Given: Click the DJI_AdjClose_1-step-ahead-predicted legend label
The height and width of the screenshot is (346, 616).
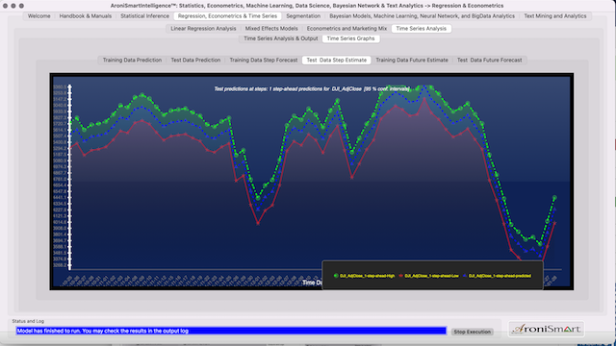Looking at the screenshot, I should click(x=500, y=276).
